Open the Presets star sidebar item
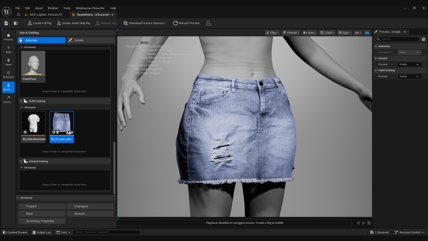The width and height of the screenshot is (428, 241). [8, 37]
